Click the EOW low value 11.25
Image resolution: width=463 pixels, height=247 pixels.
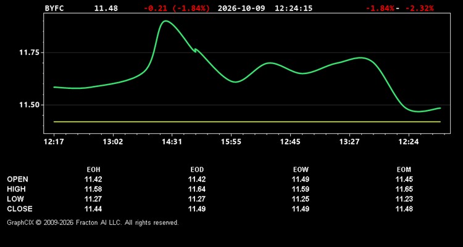click(x=301, y=199)
